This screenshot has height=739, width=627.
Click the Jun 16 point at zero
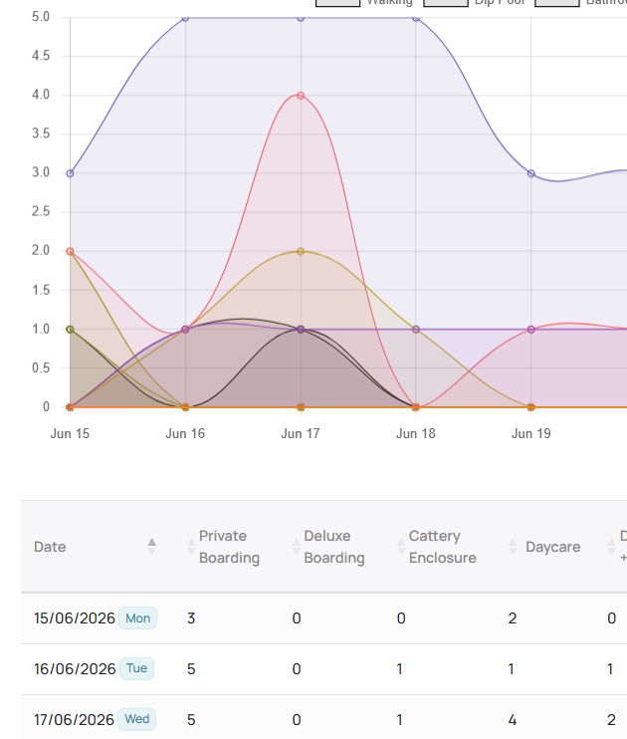(185, 407)
